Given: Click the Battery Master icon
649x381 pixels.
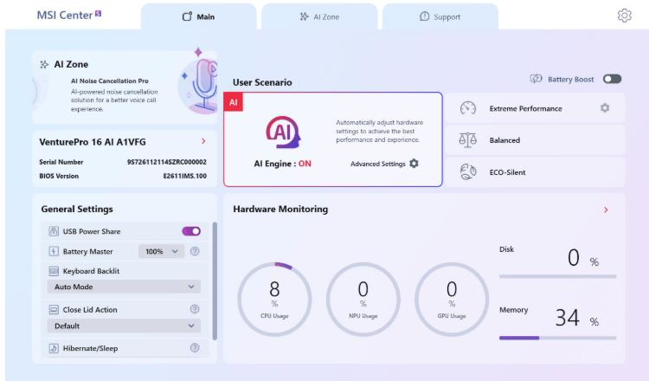Looking at the screenshot, I should [54, 251].
